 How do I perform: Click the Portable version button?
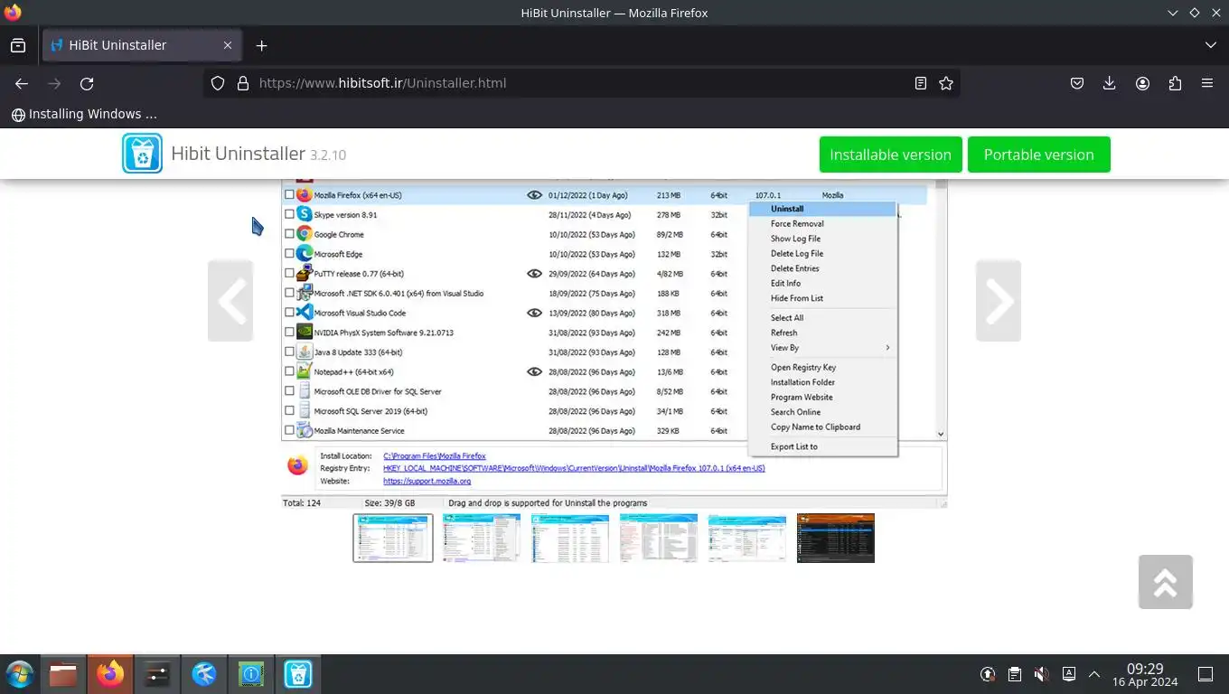click(x=1039, y=155)
